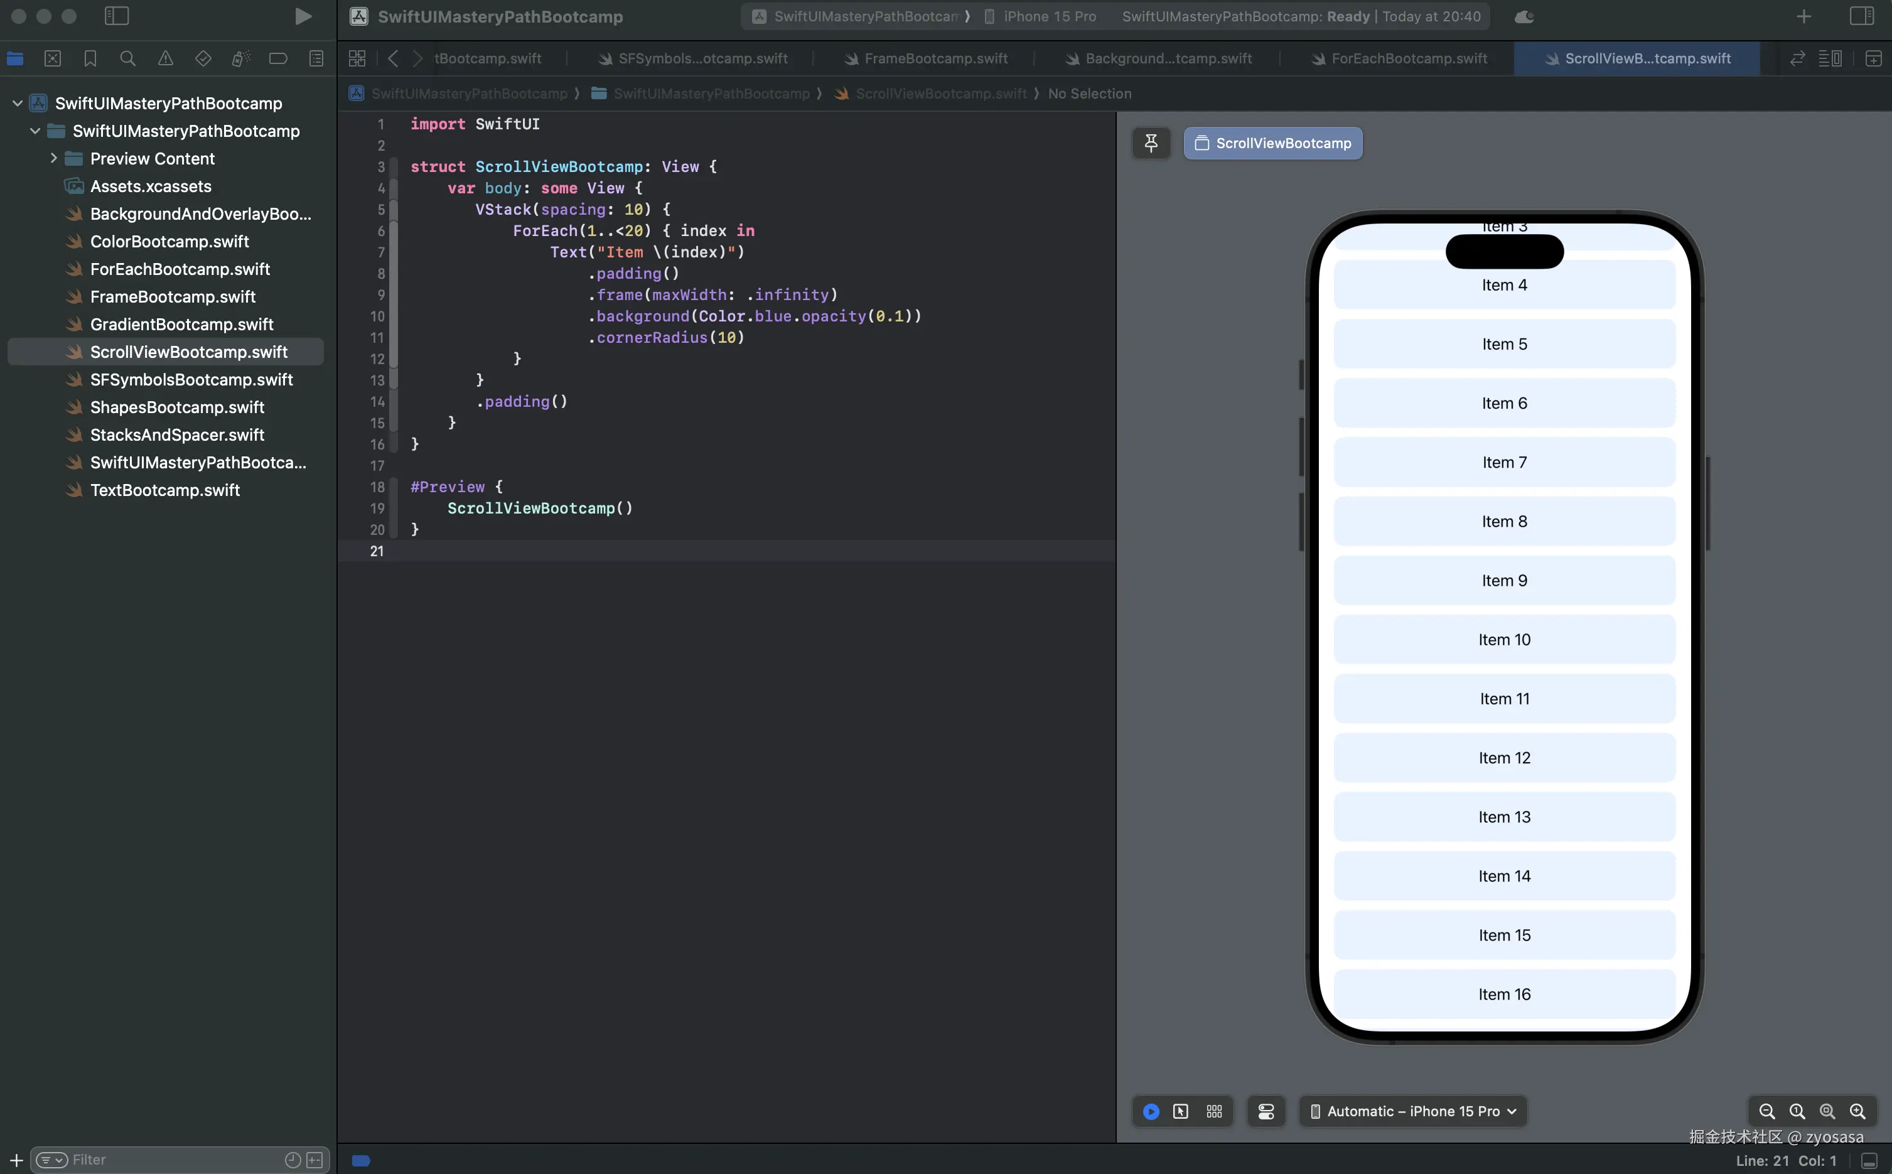Viewport: 1892px width, 1174px height.
Task: Open the Breakpoint navigator icon
Action: click(278, 58)
